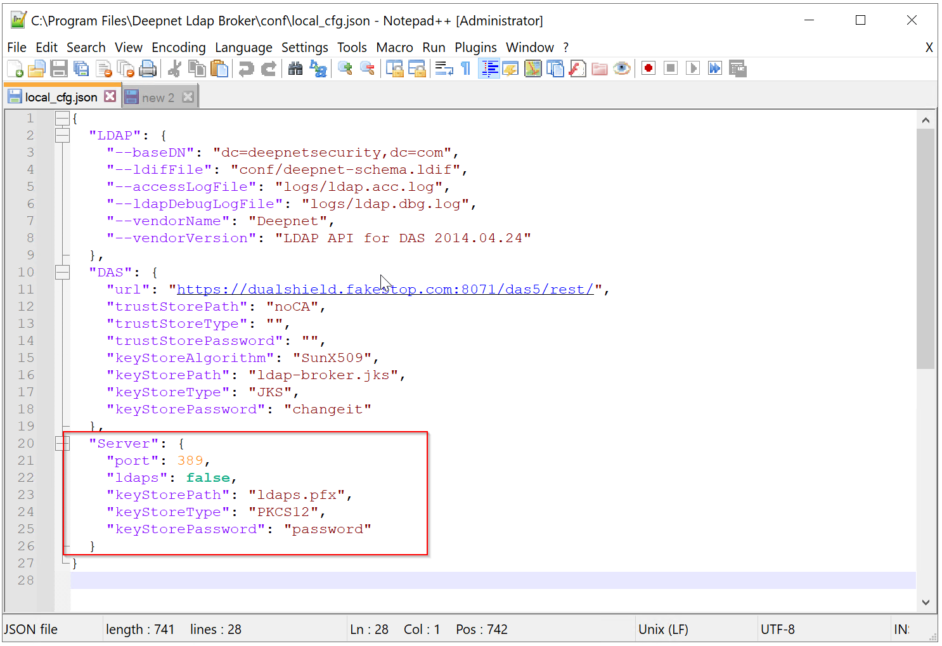This screenshot has height=646, width=942.
Task: Collapse the "Server" block fold marker
Action: [62, 443]
